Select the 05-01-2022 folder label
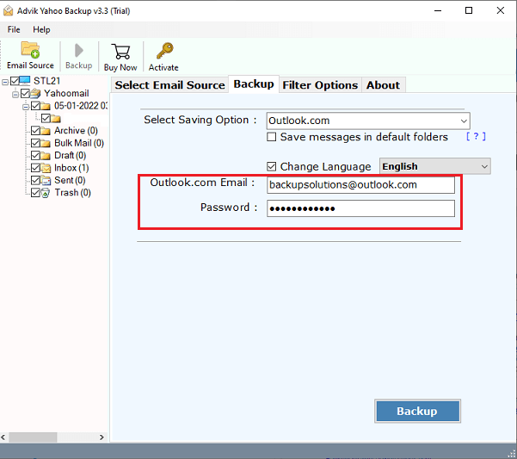The width and height of the screenshot is (517, 459). pos(81,106)
